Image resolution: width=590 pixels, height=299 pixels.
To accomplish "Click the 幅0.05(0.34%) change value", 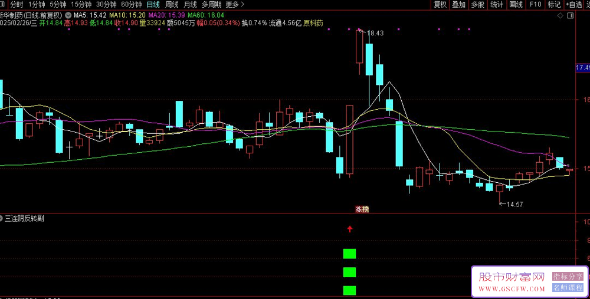I will [218, 24].
